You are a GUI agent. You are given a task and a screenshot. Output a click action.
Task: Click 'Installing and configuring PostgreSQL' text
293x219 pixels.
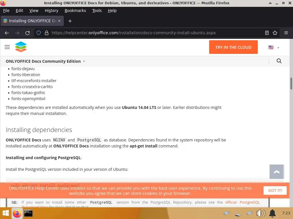tap(43, 157)
